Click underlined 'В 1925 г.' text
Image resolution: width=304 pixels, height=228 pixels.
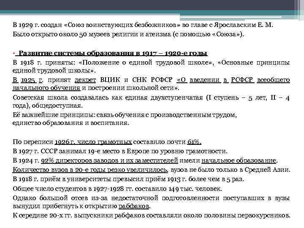28,80
